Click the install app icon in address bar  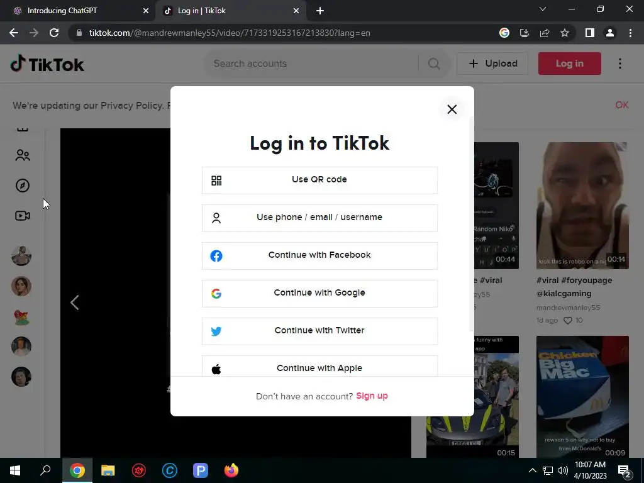click(525, 33)
